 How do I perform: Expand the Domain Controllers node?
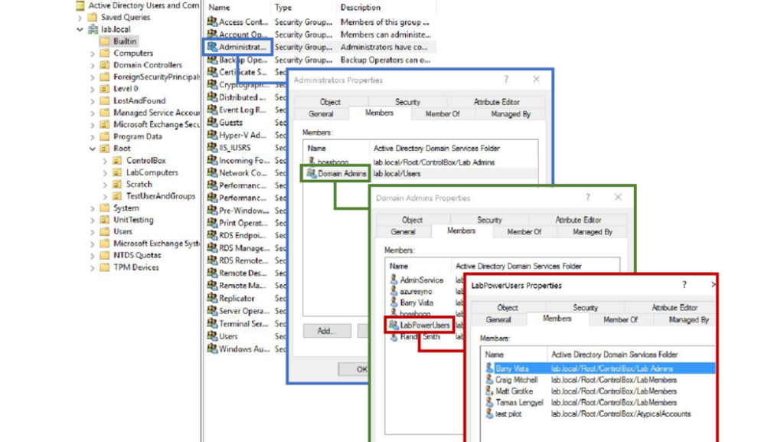(x=93, y=65)
